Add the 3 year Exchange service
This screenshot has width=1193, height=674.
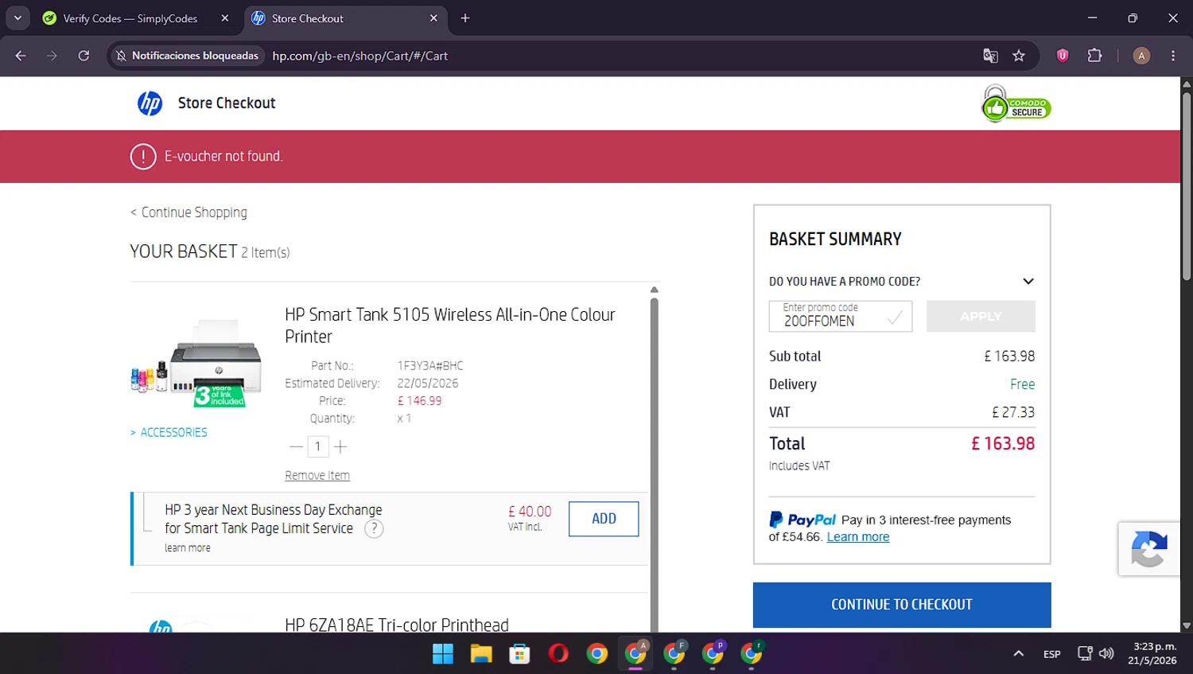[x=604, y=519]
